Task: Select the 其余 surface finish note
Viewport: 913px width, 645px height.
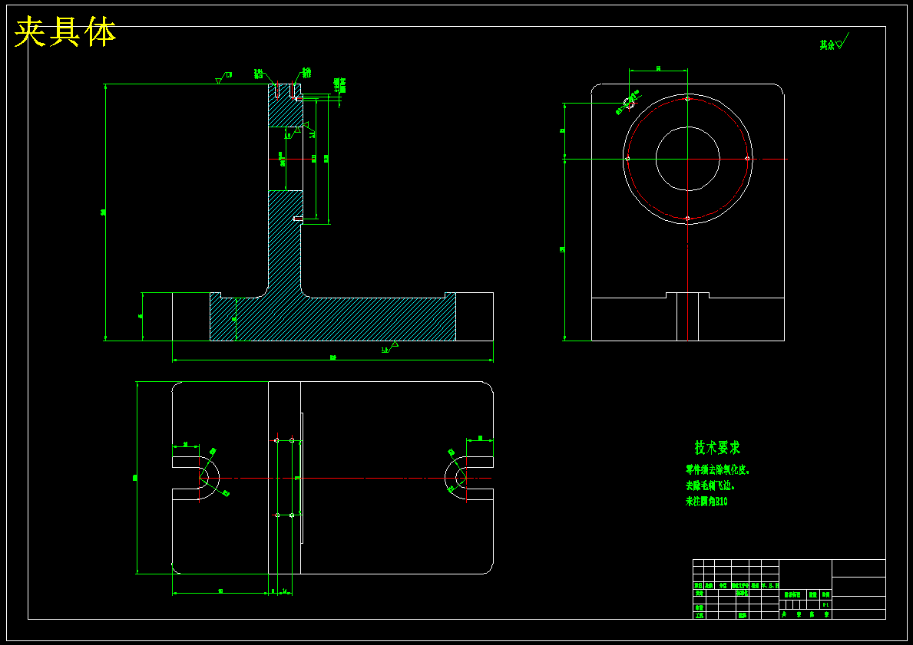Action: coord(834,42)
